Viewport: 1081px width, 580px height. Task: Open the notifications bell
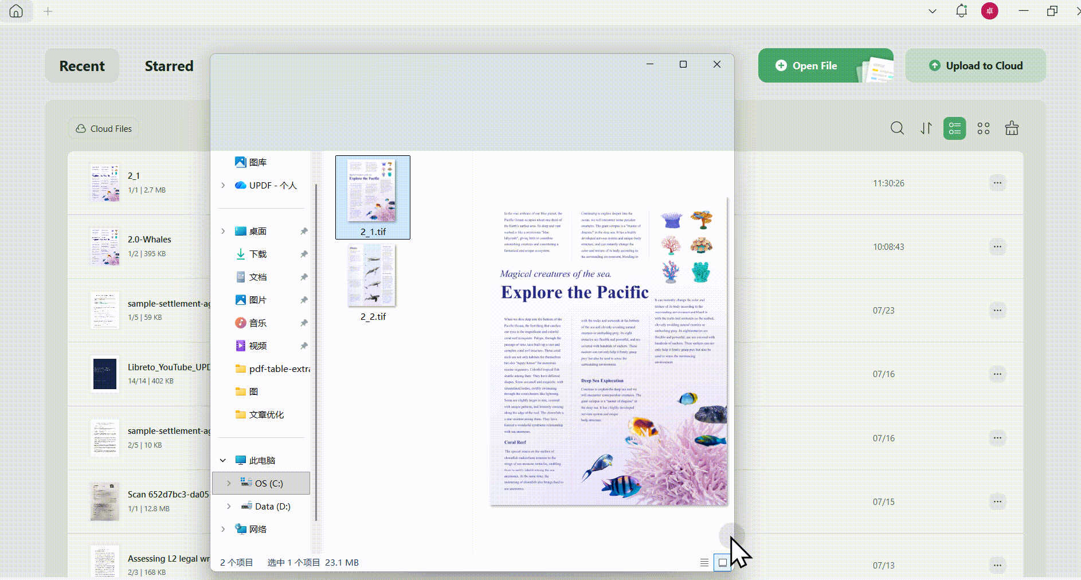pos(961,11)
